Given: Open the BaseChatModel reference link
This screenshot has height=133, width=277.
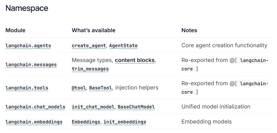Looking at the screenshot, I should [136, 107].
